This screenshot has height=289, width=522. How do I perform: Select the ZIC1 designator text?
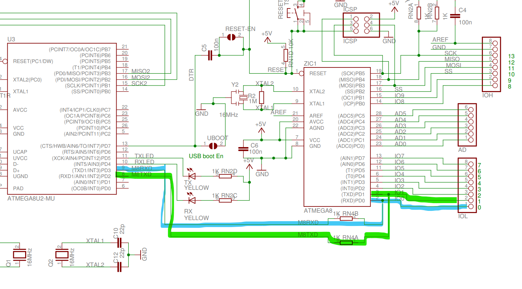311,63
